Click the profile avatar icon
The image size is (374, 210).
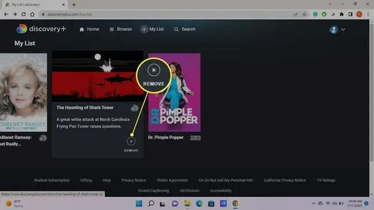(334, 29)
